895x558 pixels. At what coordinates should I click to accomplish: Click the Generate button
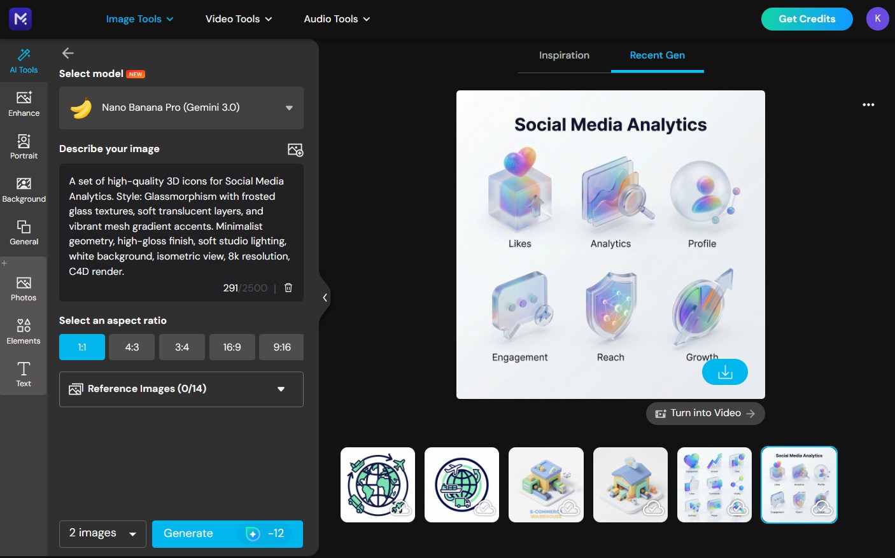pyautogui.click(x=227, y=534)
